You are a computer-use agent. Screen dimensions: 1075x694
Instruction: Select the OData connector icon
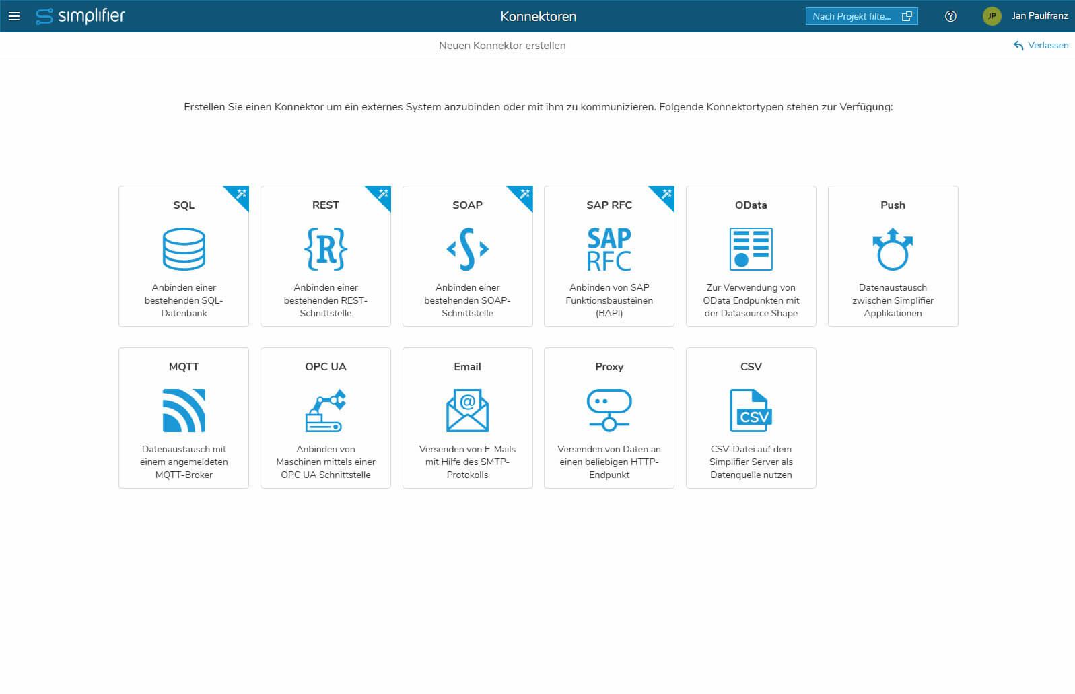751,248
